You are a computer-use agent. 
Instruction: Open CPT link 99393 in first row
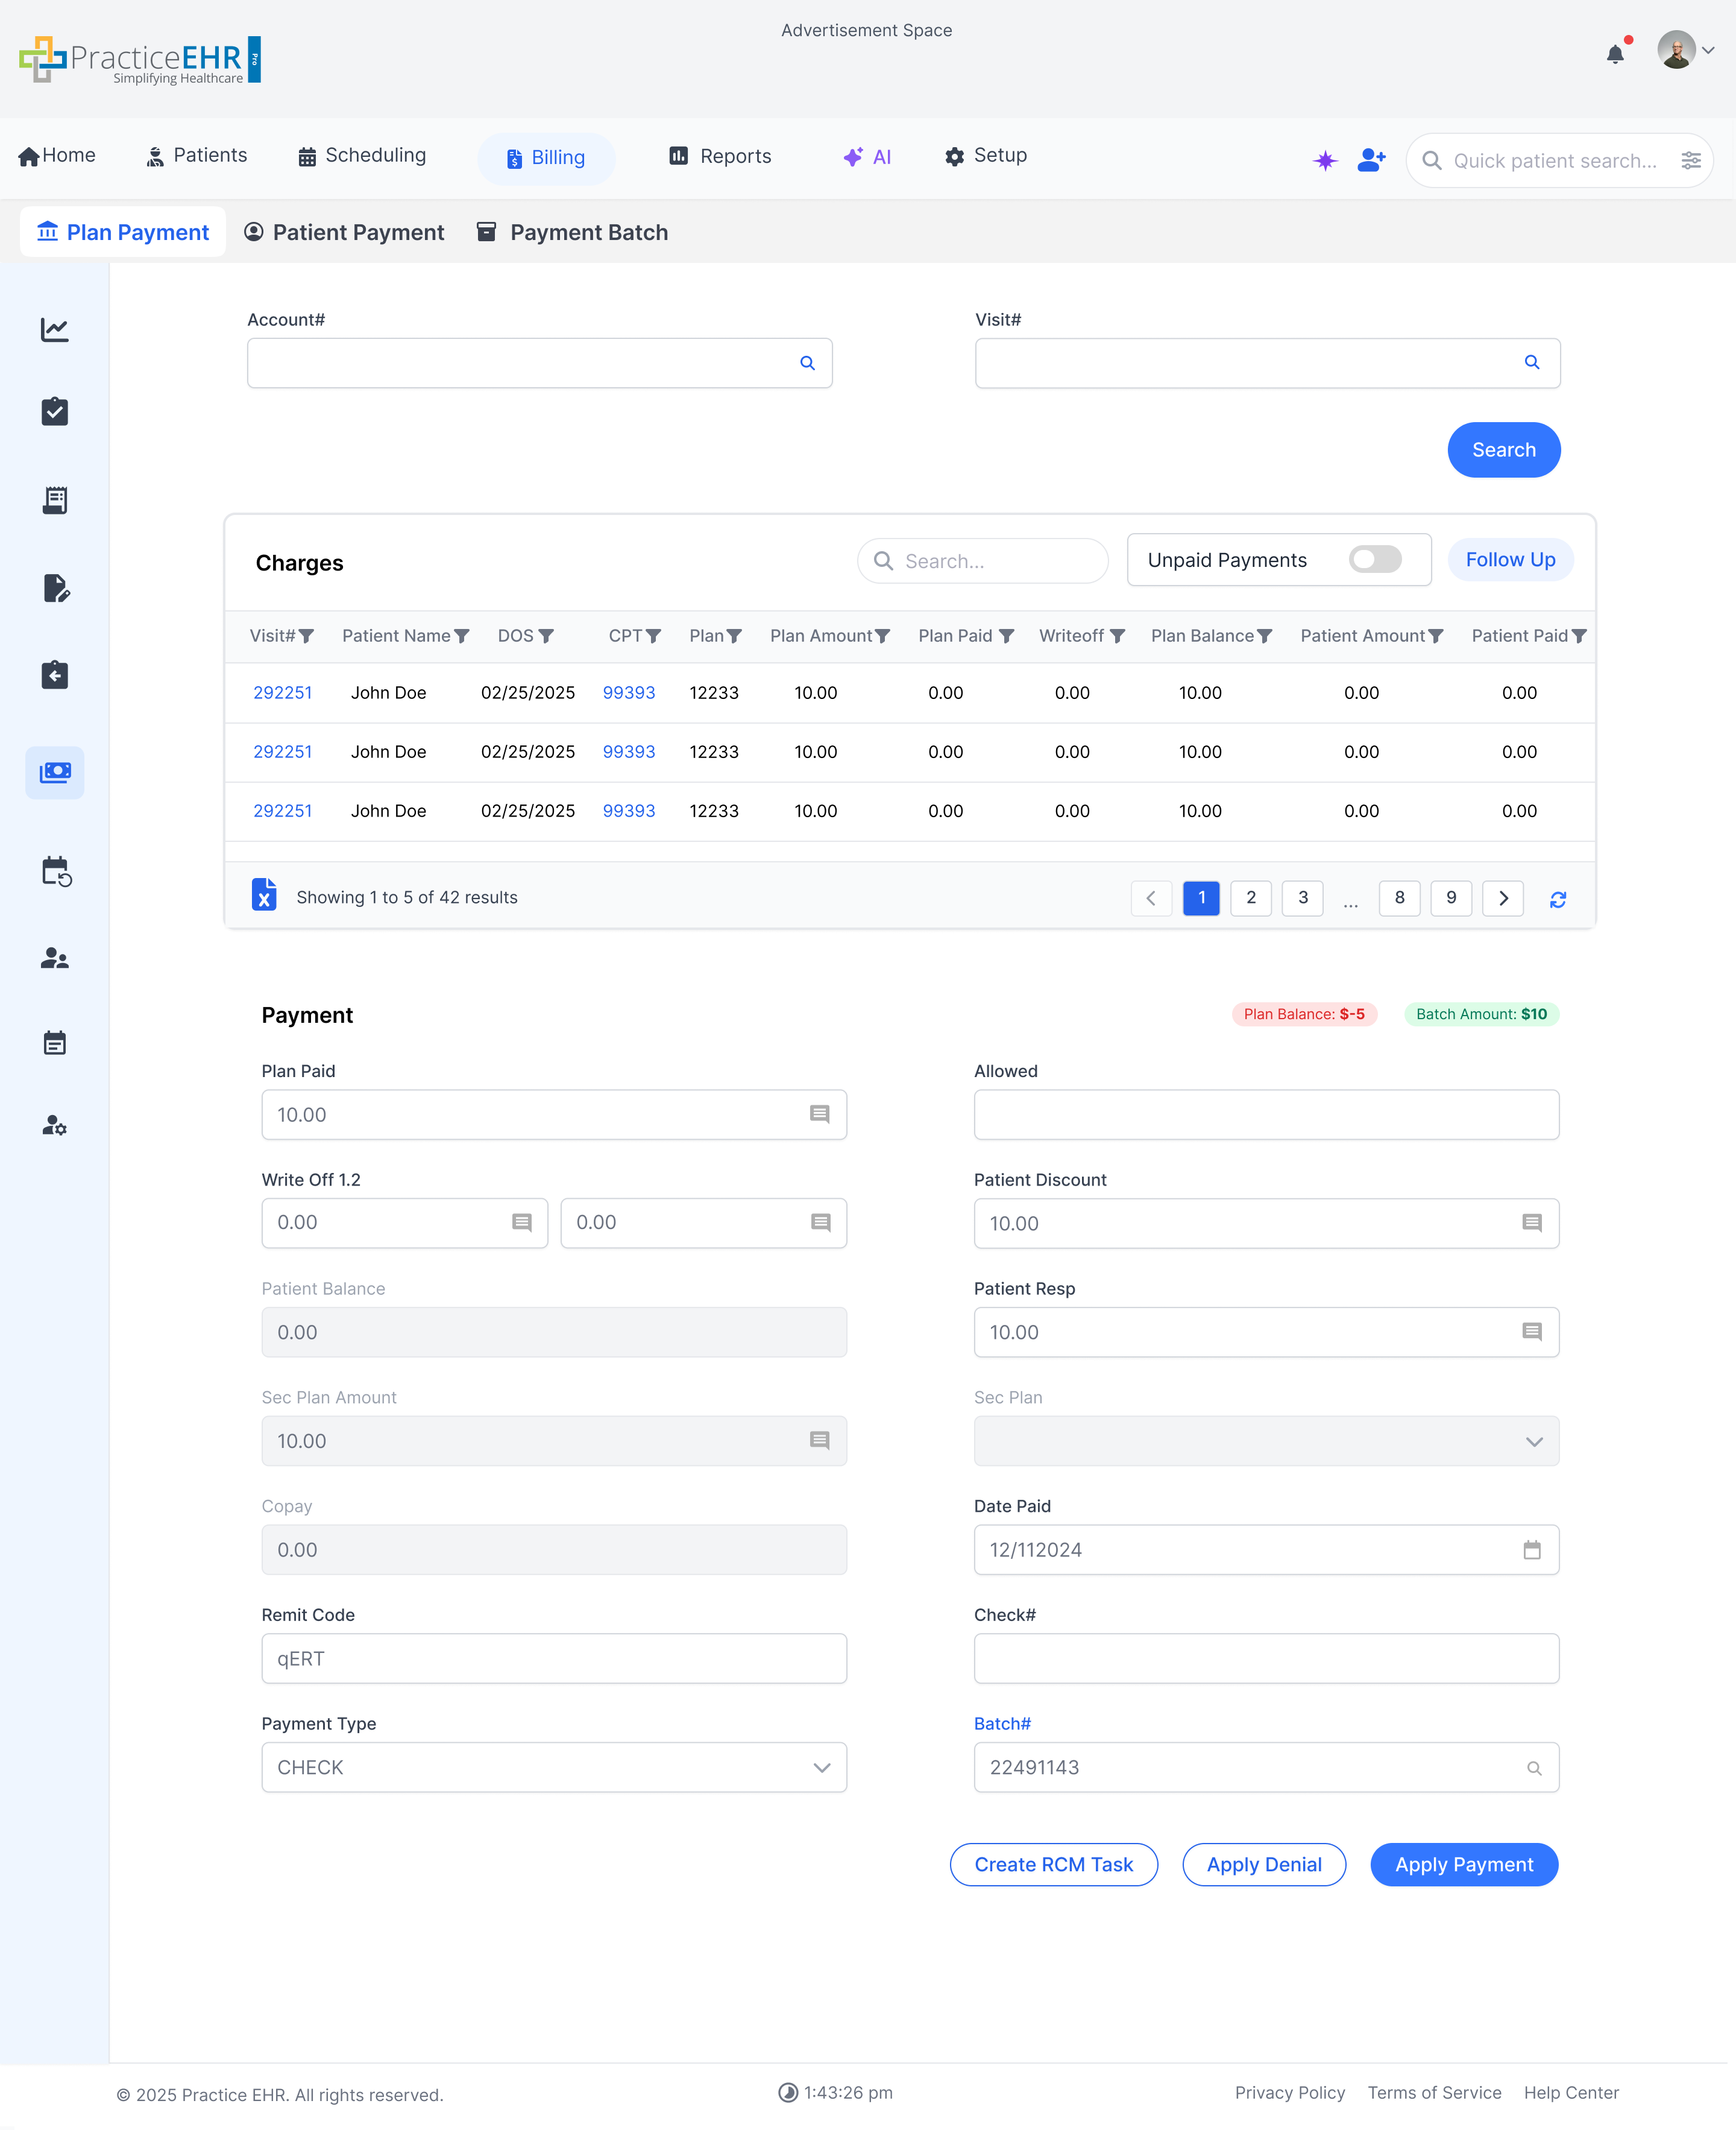pos(628,692)
